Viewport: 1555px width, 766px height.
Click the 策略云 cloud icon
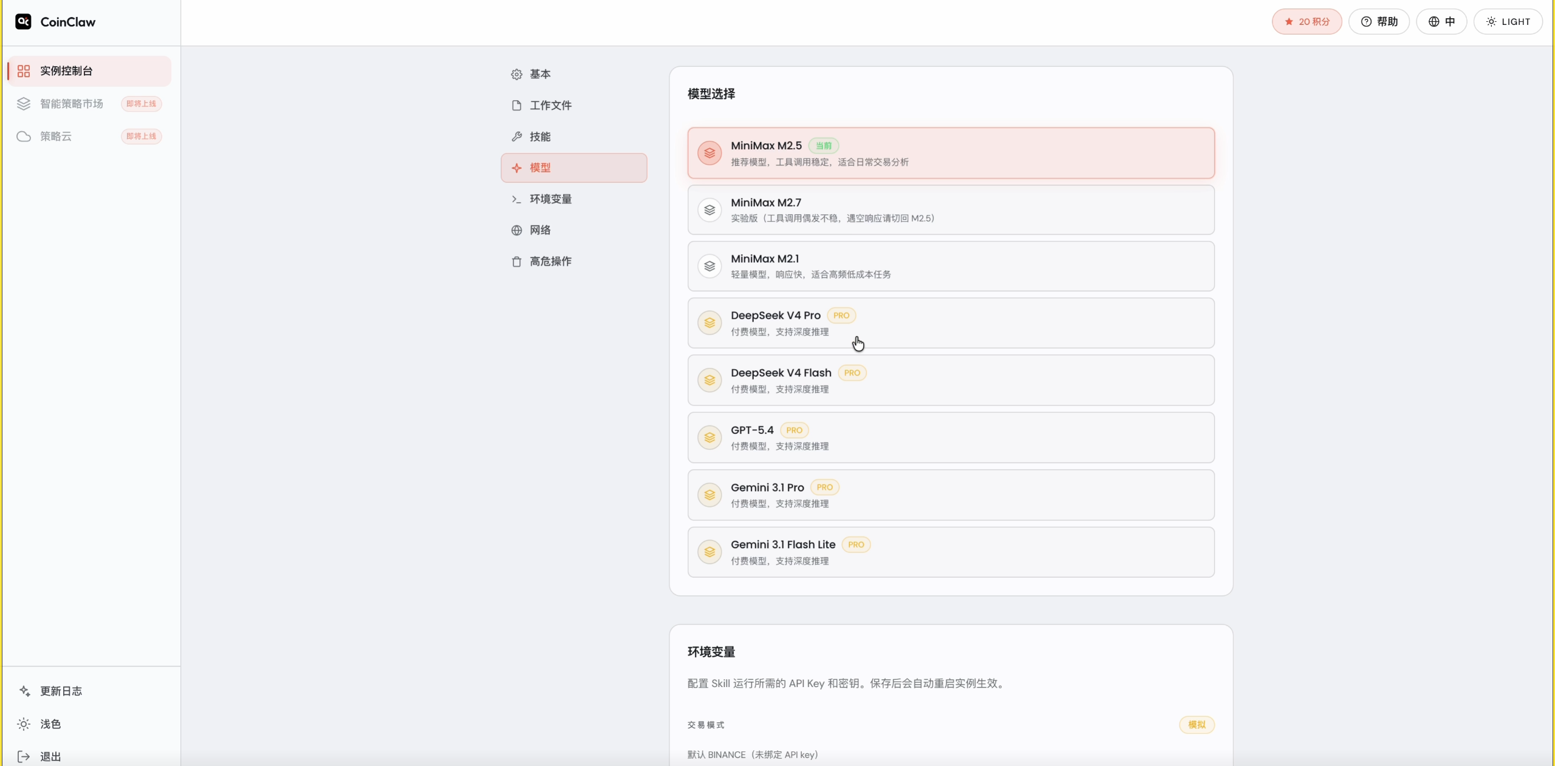click(24, 137)
